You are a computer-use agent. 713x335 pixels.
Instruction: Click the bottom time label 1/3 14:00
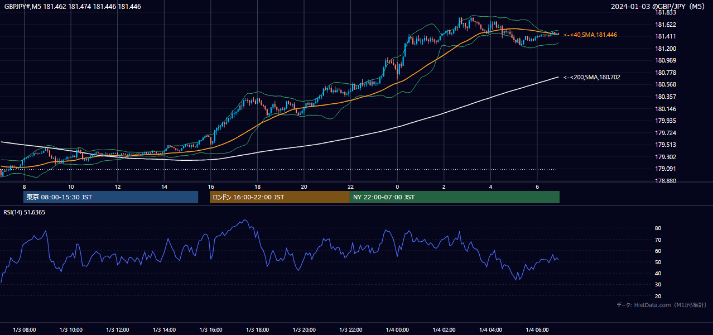click(x=164, y=330)
